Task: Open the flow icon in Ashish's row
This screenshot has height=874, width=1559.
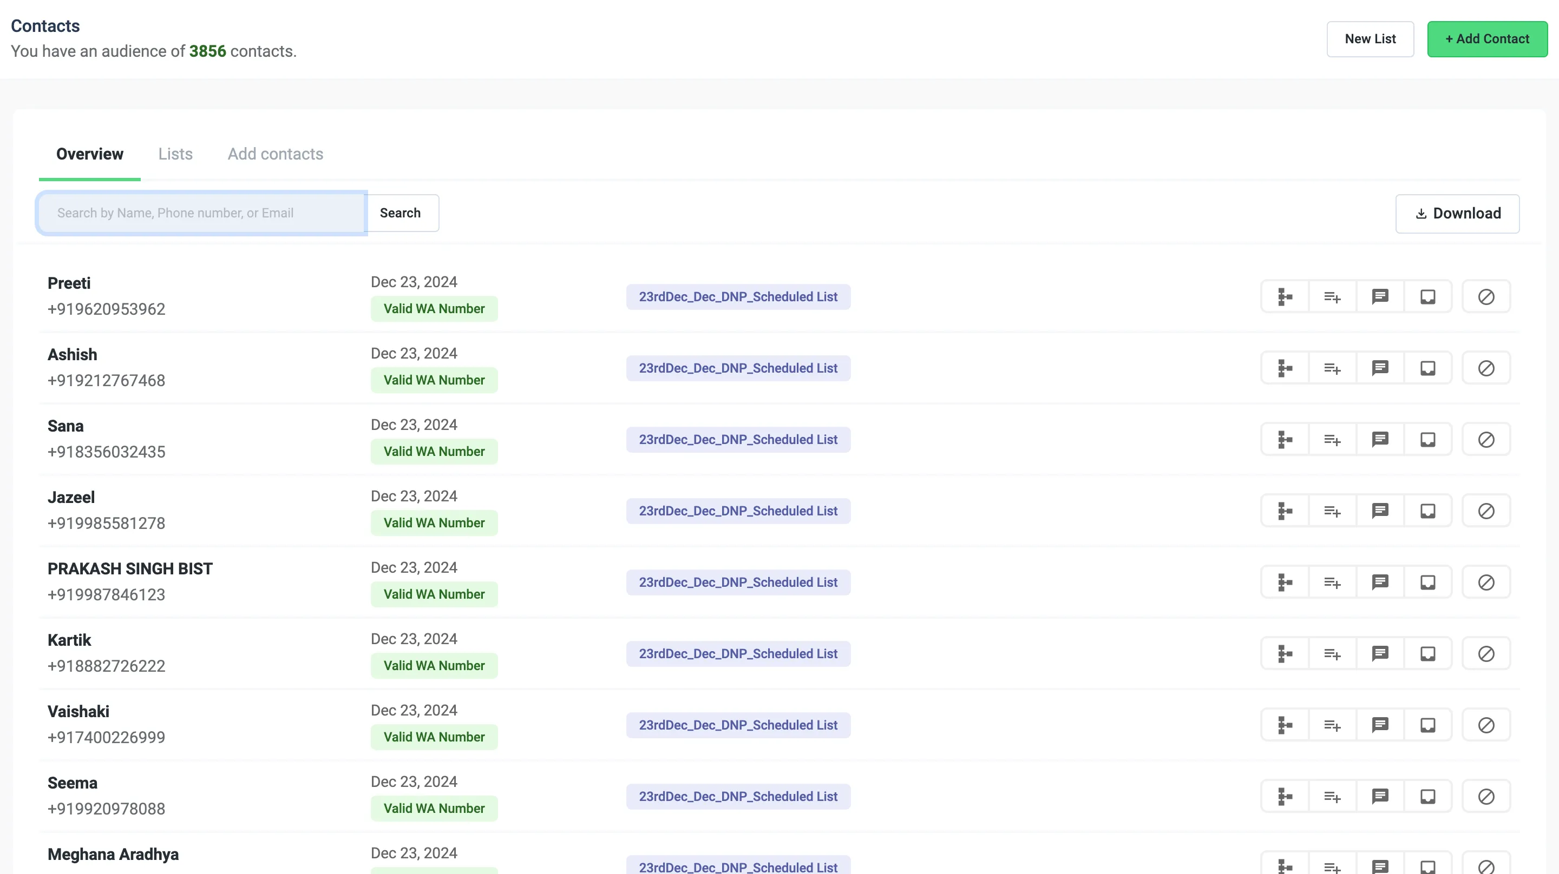Action: click(1285, 368)
